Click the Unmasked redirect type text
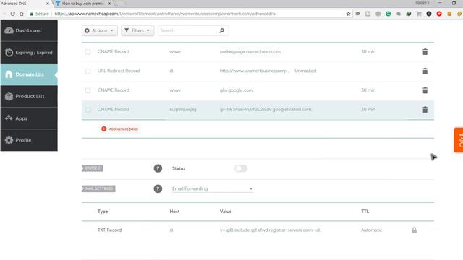463x260 pixels. coord(305,71)
